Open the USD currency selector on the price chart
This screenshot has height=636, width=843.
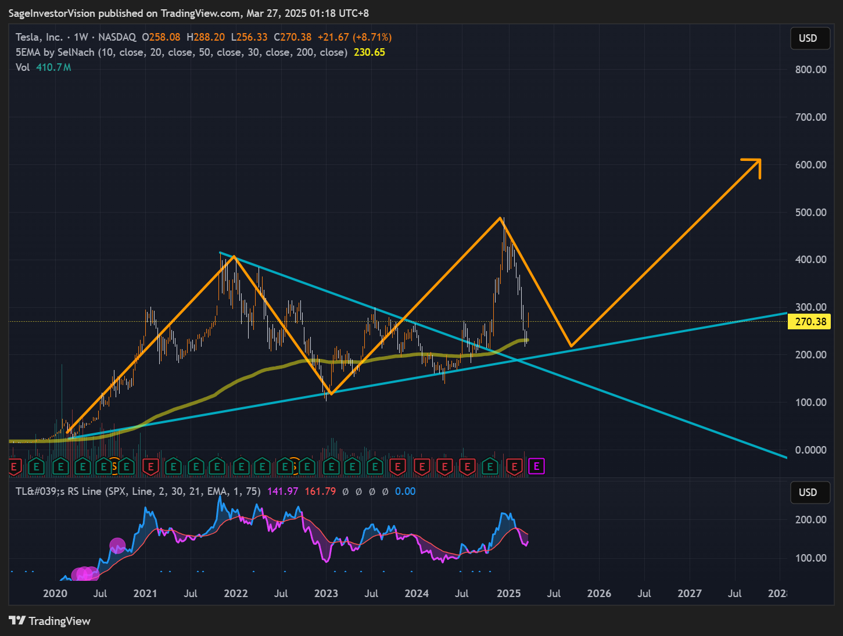(810, 38)
